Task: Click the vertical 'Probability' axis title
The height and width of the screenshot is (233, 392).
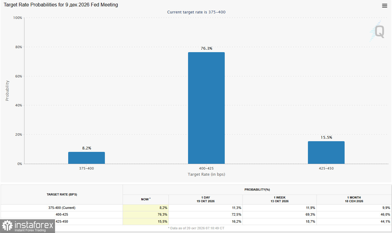Action: [7, 91]
